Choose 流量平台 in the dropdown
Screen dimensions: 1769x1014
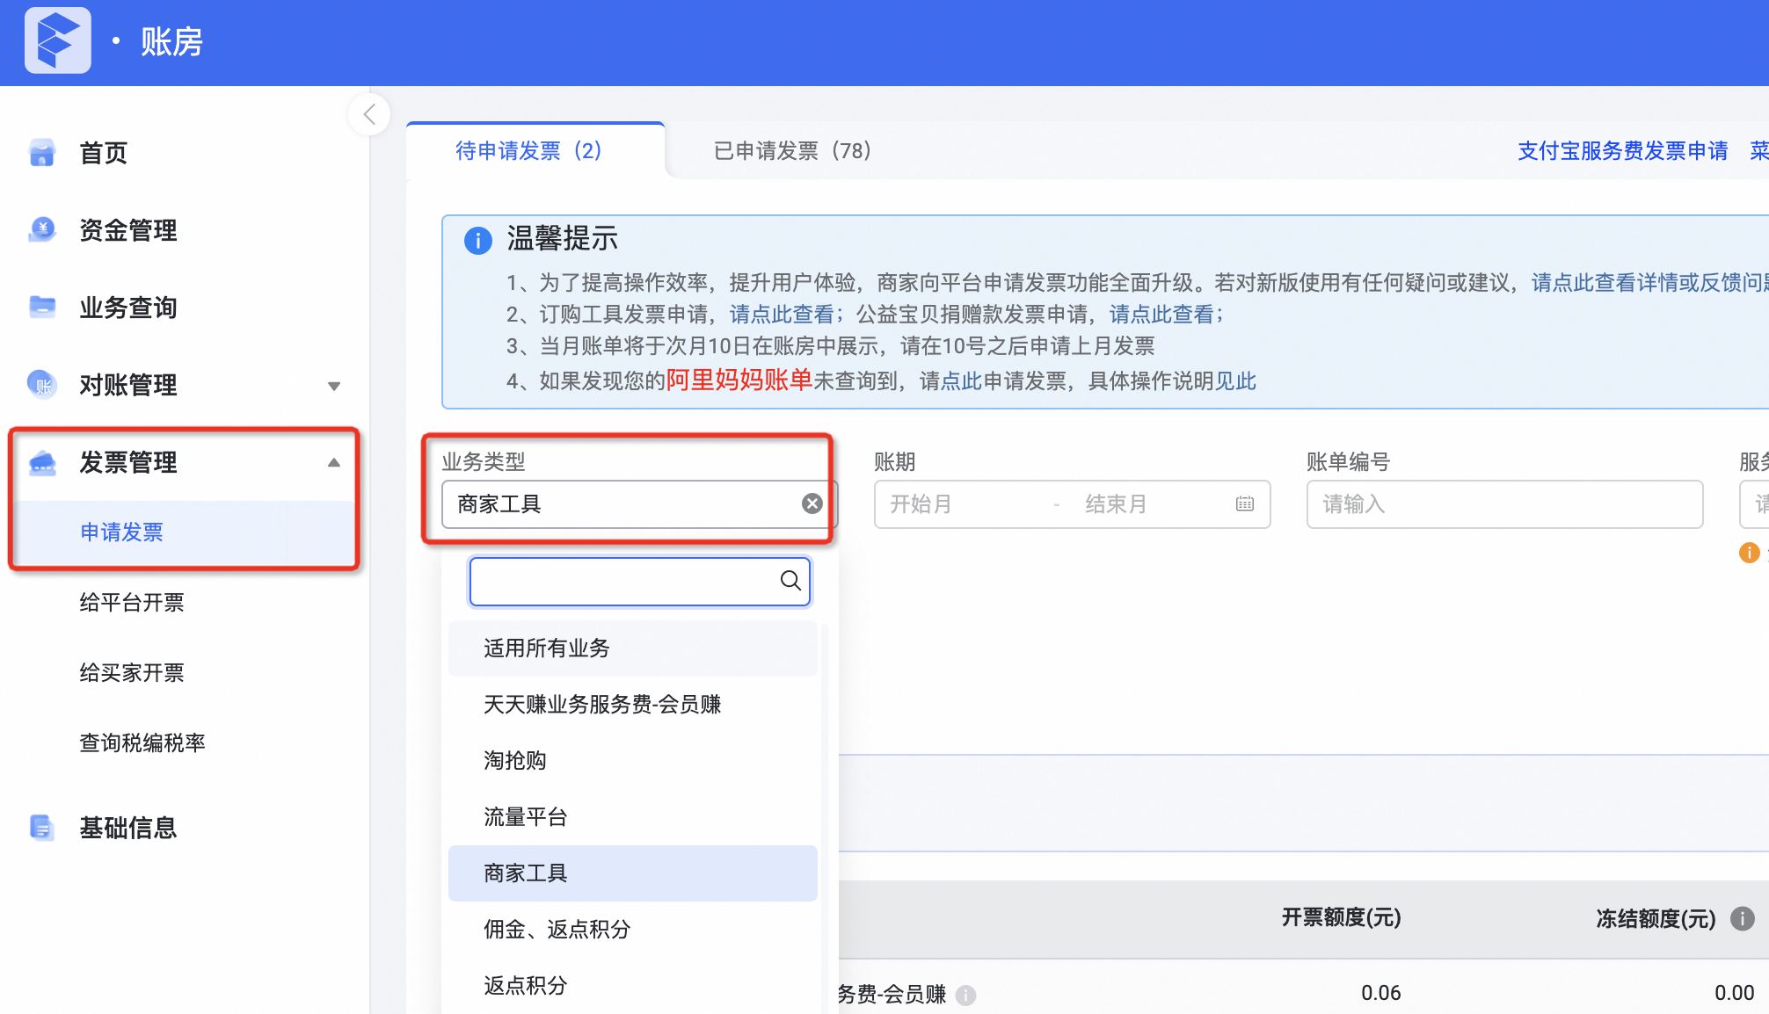(633, 817)
